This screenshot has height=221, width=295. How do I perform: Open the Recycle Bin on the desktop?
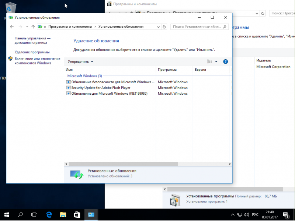click(11, 8)
